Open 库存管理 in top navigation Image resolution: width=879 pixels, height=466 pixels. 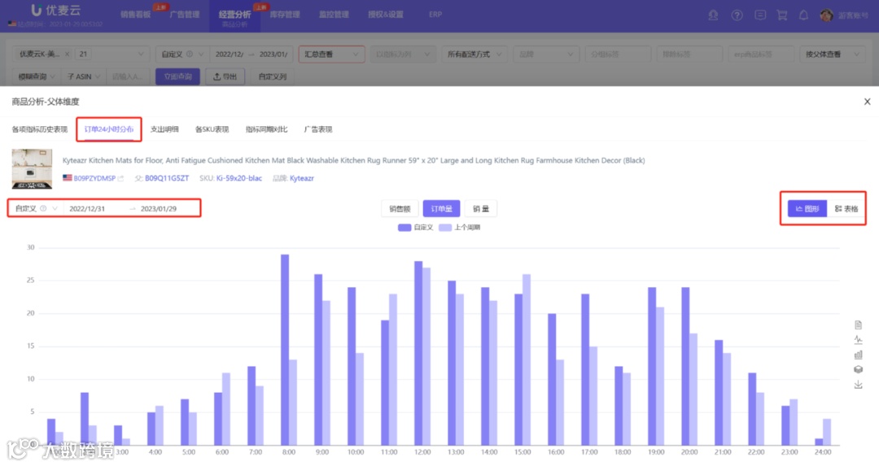point(285,15)
